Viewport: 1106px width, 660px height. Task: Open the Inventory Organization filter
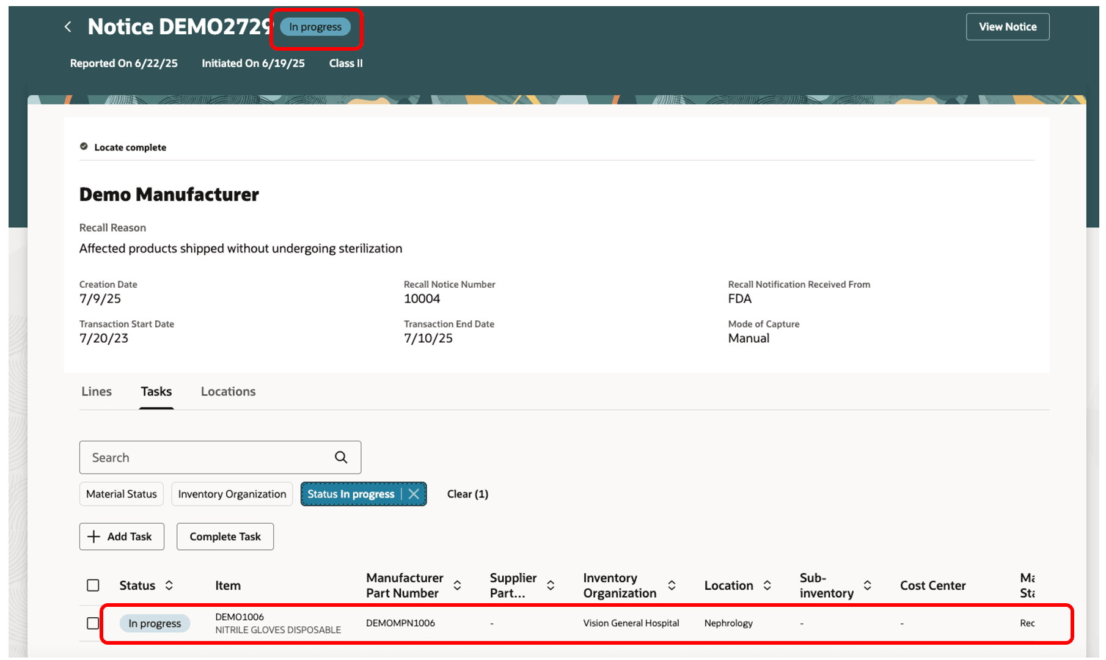coord(232,494)
